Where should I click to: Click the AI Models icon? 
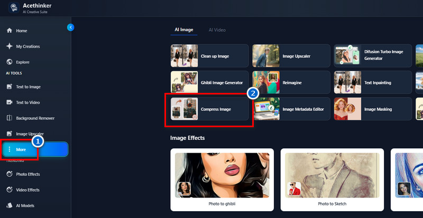(x=10, y=205)
